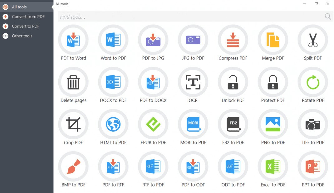This screenshot has height=193, width=334.
Task: Show All tools in the sidebar
Action: [x=27, y=7]
